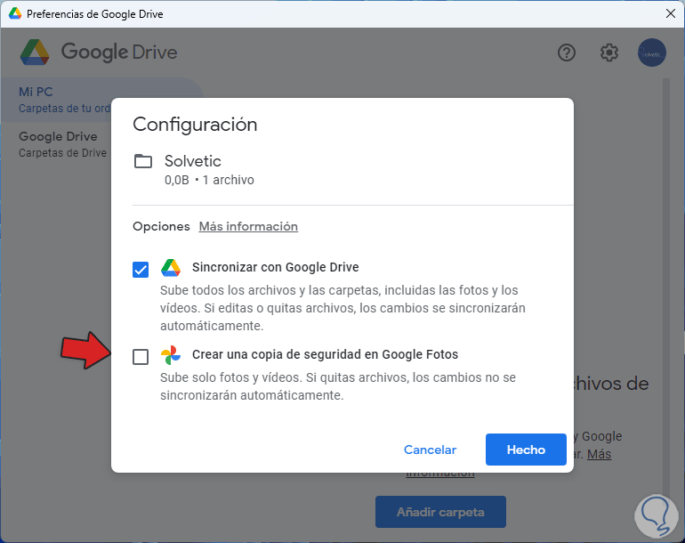Click the Sincronizar con Google Drive label
The height and width of the screenshot is (543, 685).
[276, 267]
